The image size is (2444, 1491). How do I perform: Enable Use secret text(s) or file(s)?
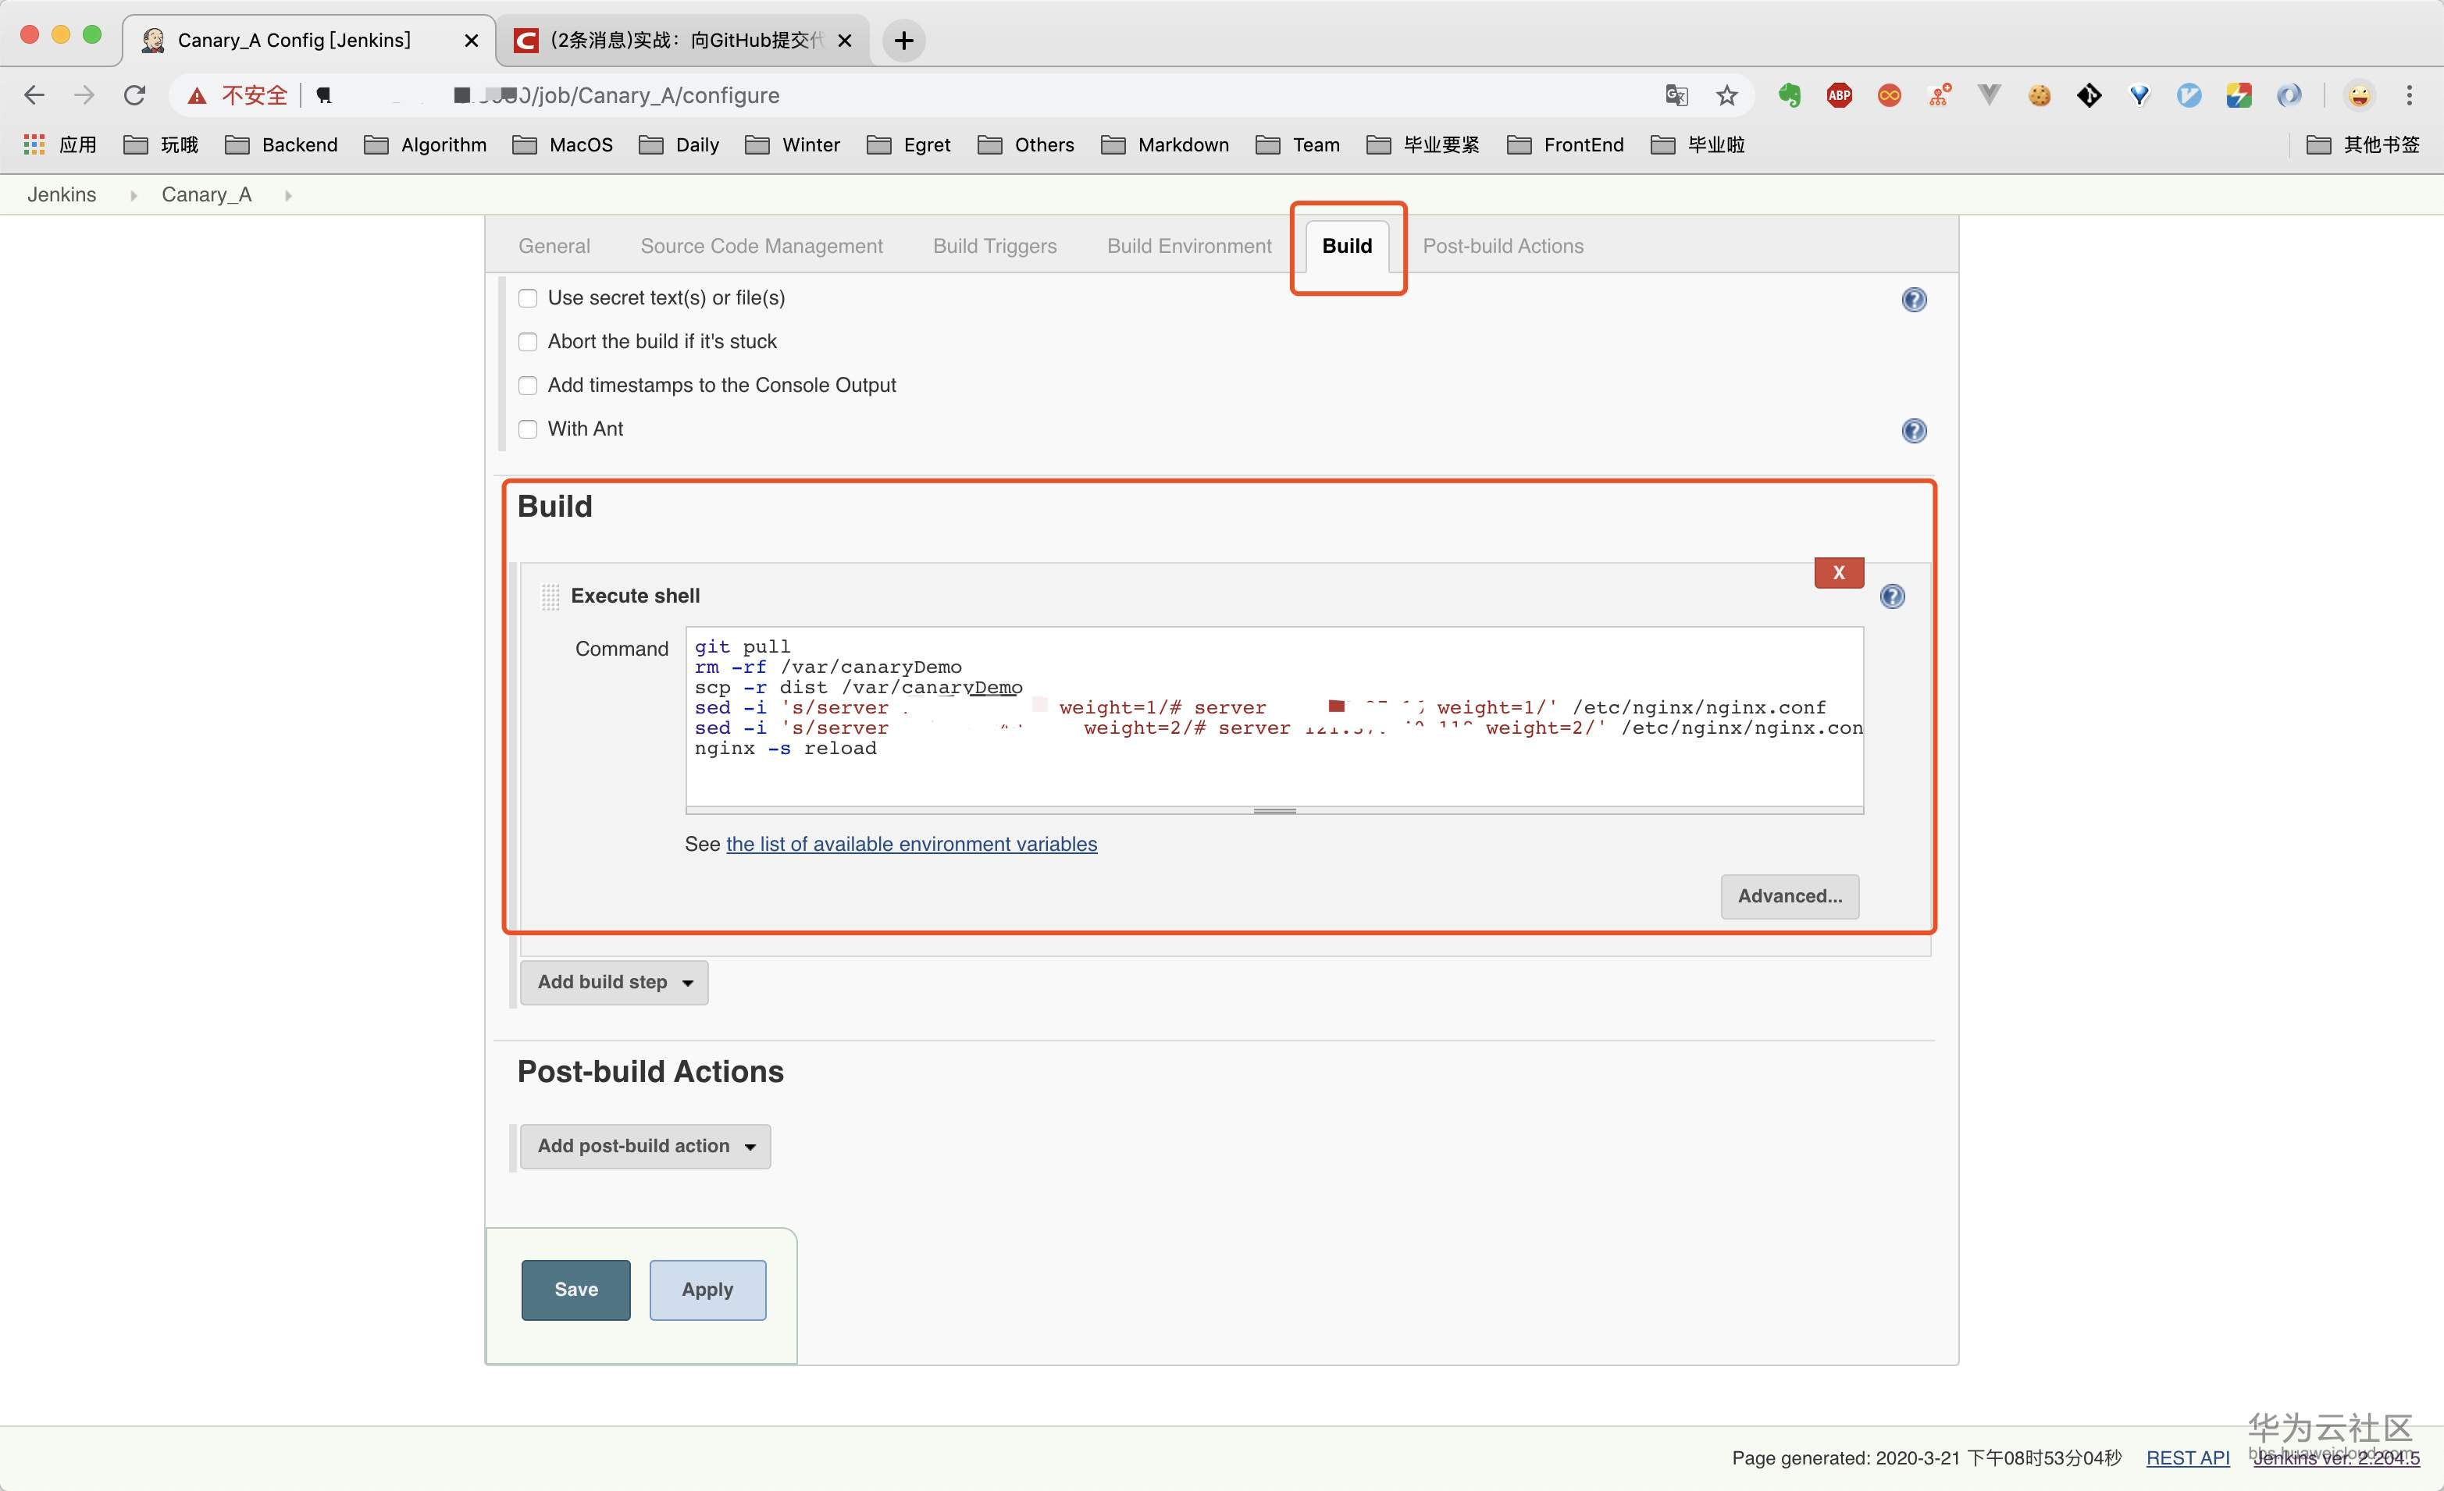[528, 297]
